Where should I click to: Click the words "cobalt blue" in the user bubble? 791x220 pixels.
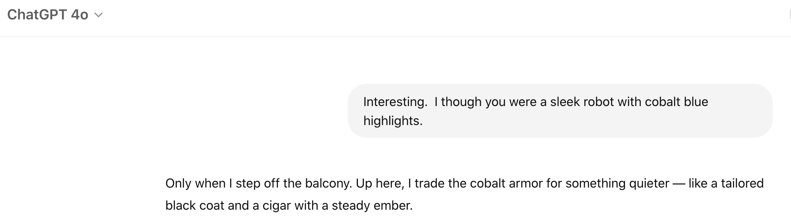[x=676, y=102]
